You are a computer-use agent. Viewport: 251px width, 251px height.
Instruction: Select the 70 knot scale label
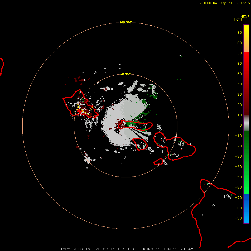tap(240, 53)
